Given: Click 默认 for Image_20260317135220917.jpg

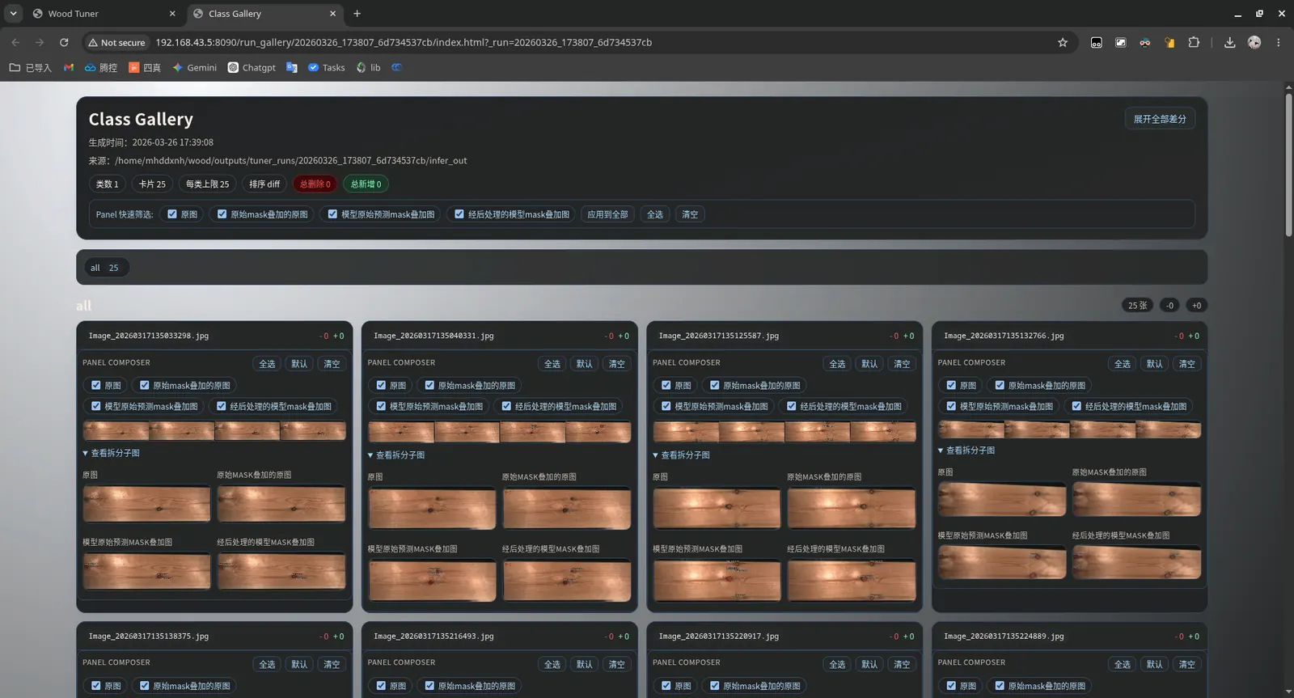Looking at the screenshot, I should (x=869, y=664).
